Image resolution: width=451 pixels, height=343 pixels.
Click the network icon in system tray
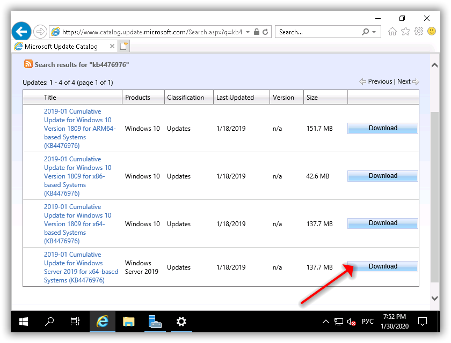tap(339, 322)
